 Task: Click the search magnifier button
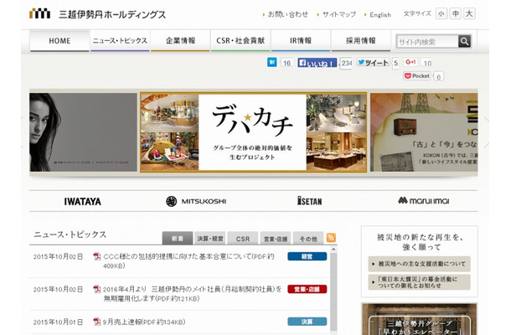click(x=464, y=41)
